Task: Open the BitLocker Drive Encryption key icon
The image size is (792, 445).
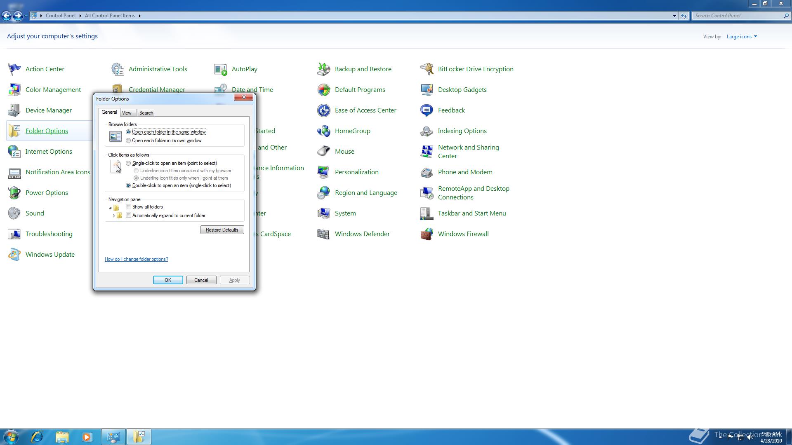Action: 427,69
